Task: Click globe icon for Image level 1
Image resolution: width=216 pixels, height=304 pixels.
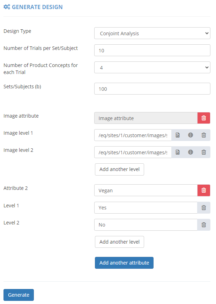Action: point(191,135)
